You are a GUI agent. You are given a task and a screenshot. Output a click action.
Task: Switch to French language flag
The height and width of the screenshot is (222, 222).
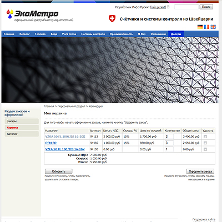tap(206, 27)
